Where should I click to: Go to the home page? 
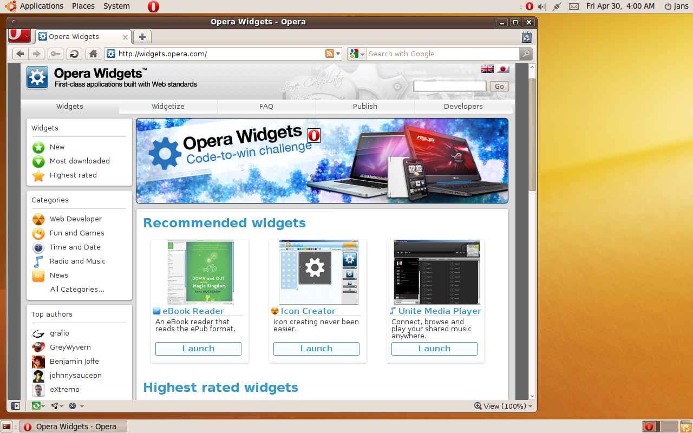tap(93, 54)
